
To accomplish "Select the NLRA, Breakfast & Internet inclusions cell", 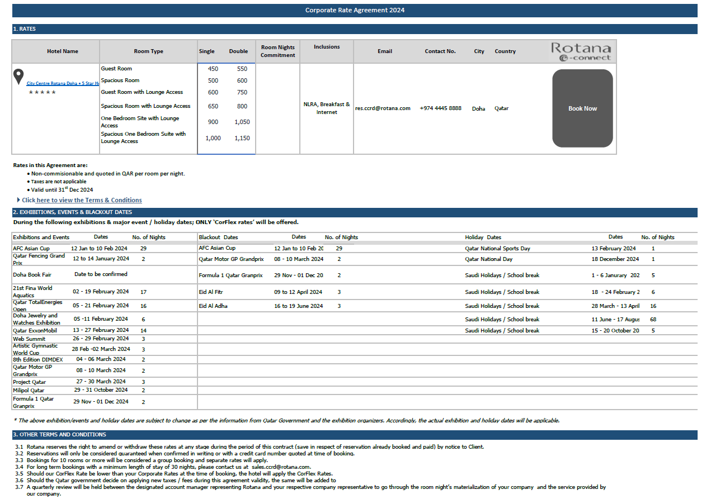I will pos(327,108).
